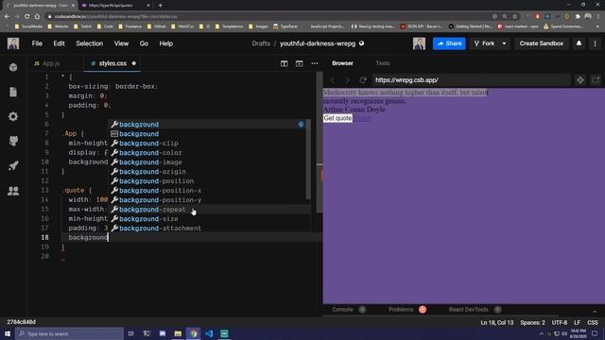Open File Explorer in the taskbar

pyautogui.click(x=178, y=333)
